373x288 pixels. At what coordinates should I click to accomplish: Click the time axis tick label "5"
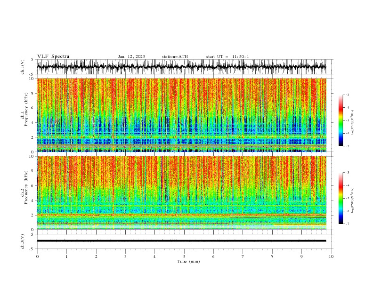(x=184, y=256)
